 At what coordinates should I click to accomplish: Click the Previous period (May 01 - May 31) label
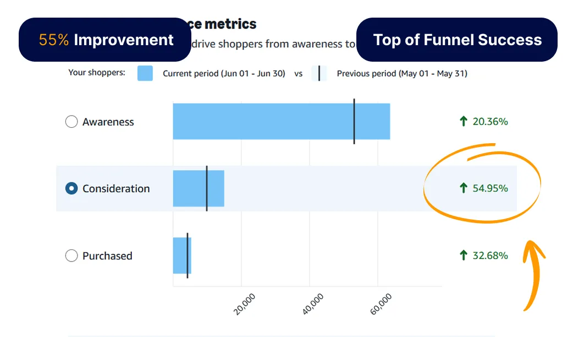point(402,74)
